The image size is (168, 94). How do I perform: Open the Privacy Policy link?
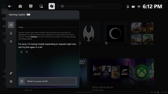[27, 39]
